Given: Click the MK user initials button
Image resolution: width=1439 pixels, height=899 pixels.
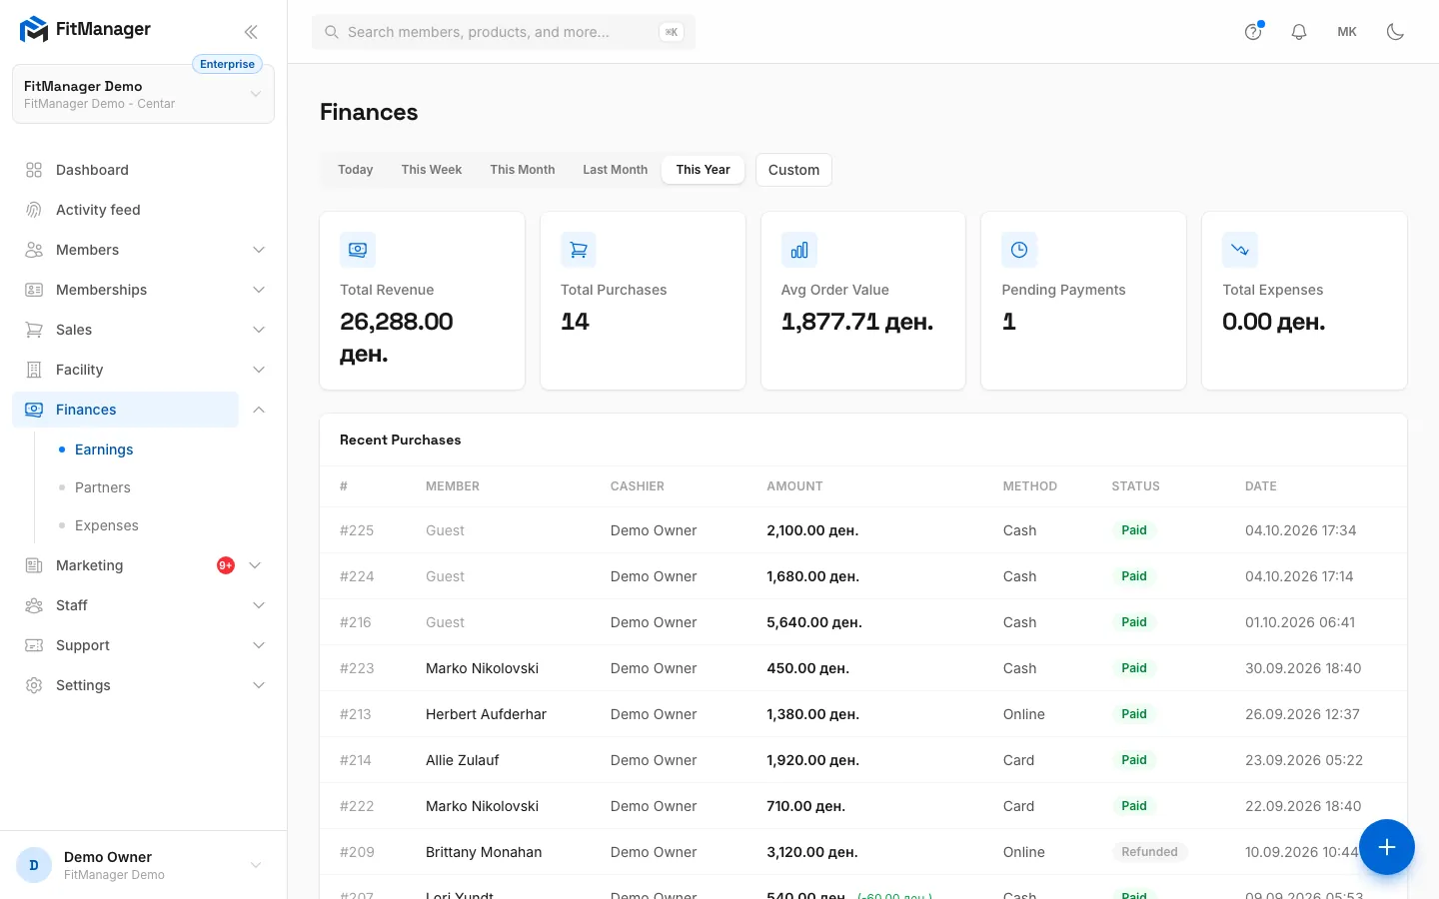Looking at the screenshot, I should pos(1347,32).
